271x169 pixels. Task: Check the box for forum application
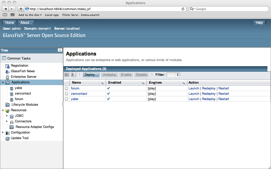click(66, 88)
